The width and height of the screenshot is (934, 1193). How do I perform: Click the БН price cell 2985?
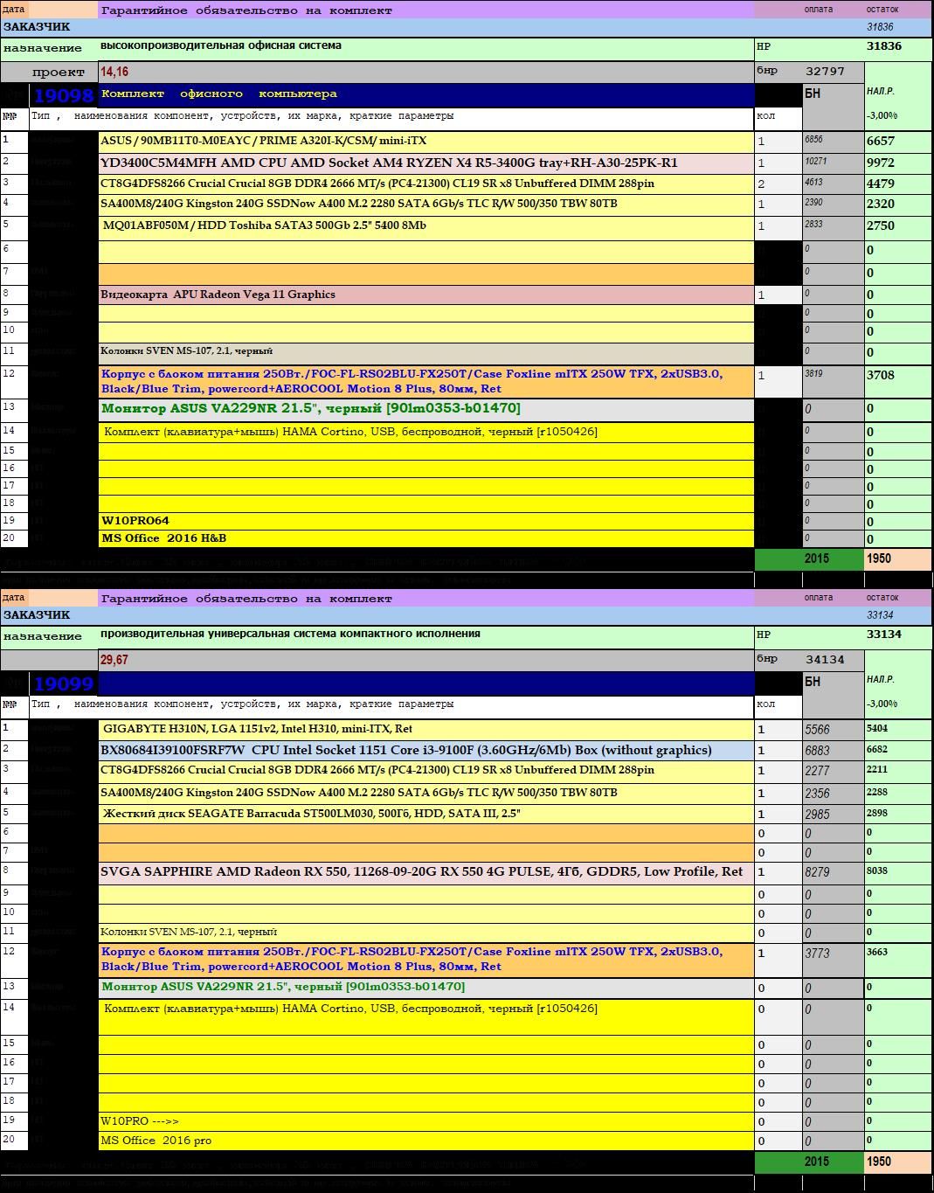point(834,814)
